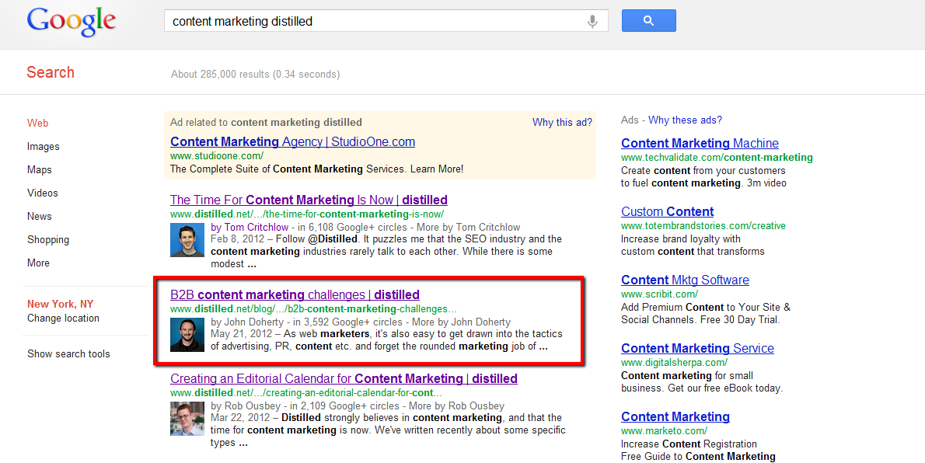The image size is (925, 463).
Task: Click the blue magnifier search button
Action: (x=648, y=21)
